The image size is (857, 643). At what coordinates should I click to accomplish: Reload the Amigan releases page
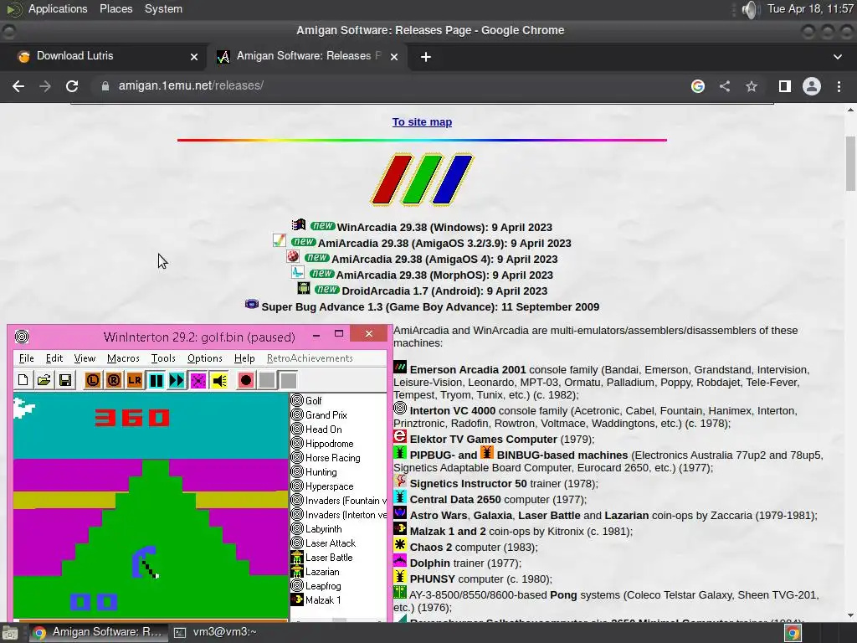[x=72, y=86]
